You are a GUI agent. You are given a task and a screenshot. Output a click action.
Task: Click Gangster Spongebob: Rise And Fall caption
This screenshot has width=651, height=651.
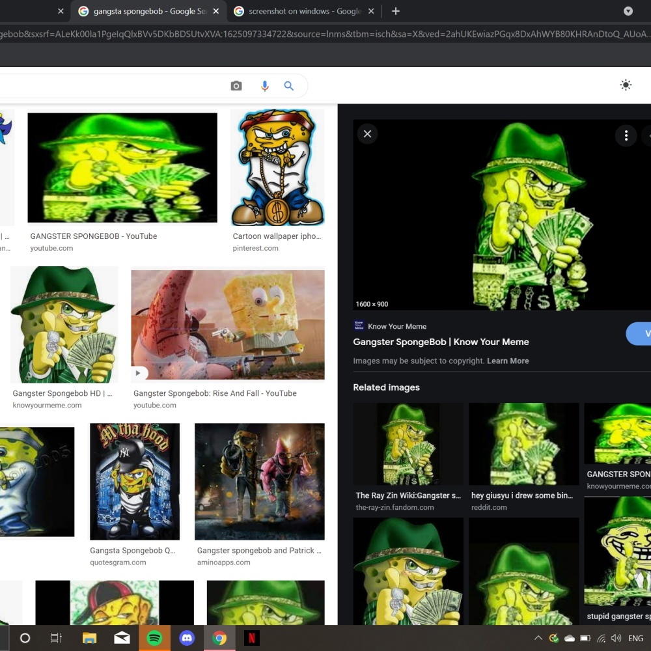(x=215, y=393)
